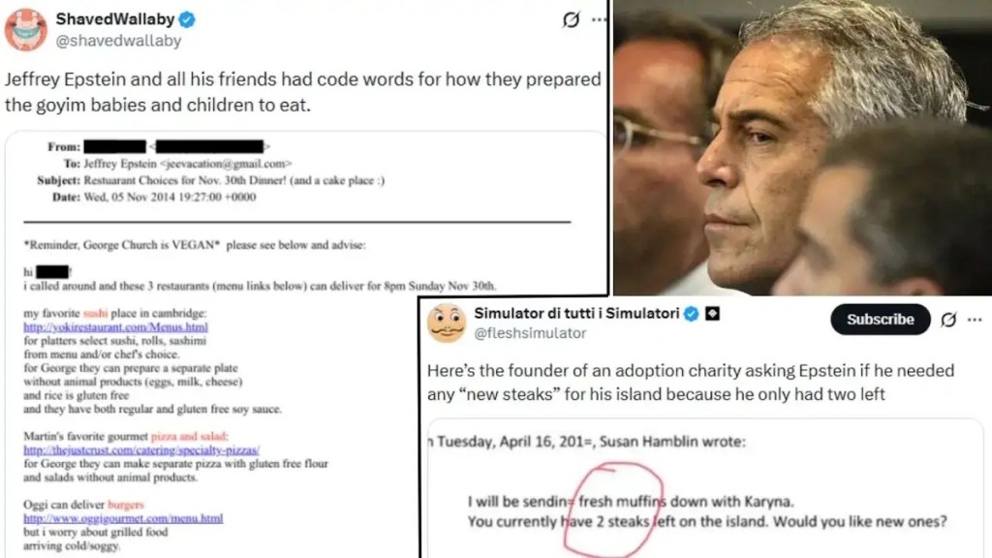
Task: Open Grok icon right of the Subscribe button
Action: pos(948,320)
